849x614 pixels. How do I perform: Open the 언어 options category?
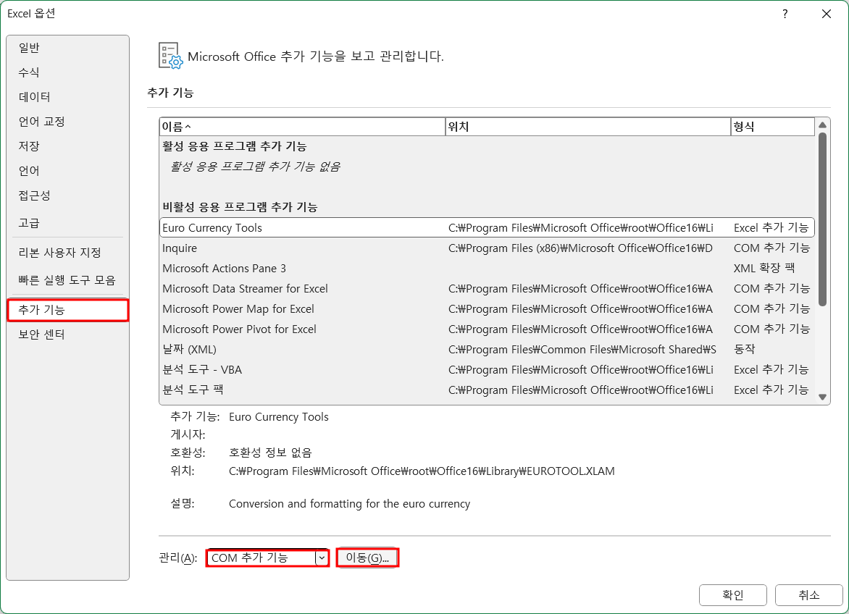pos(67,171)
